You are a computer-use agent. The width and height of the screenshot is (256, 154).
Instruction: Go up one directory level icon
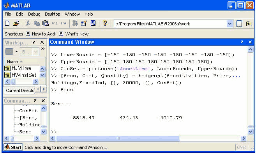[x=249, y=24]
